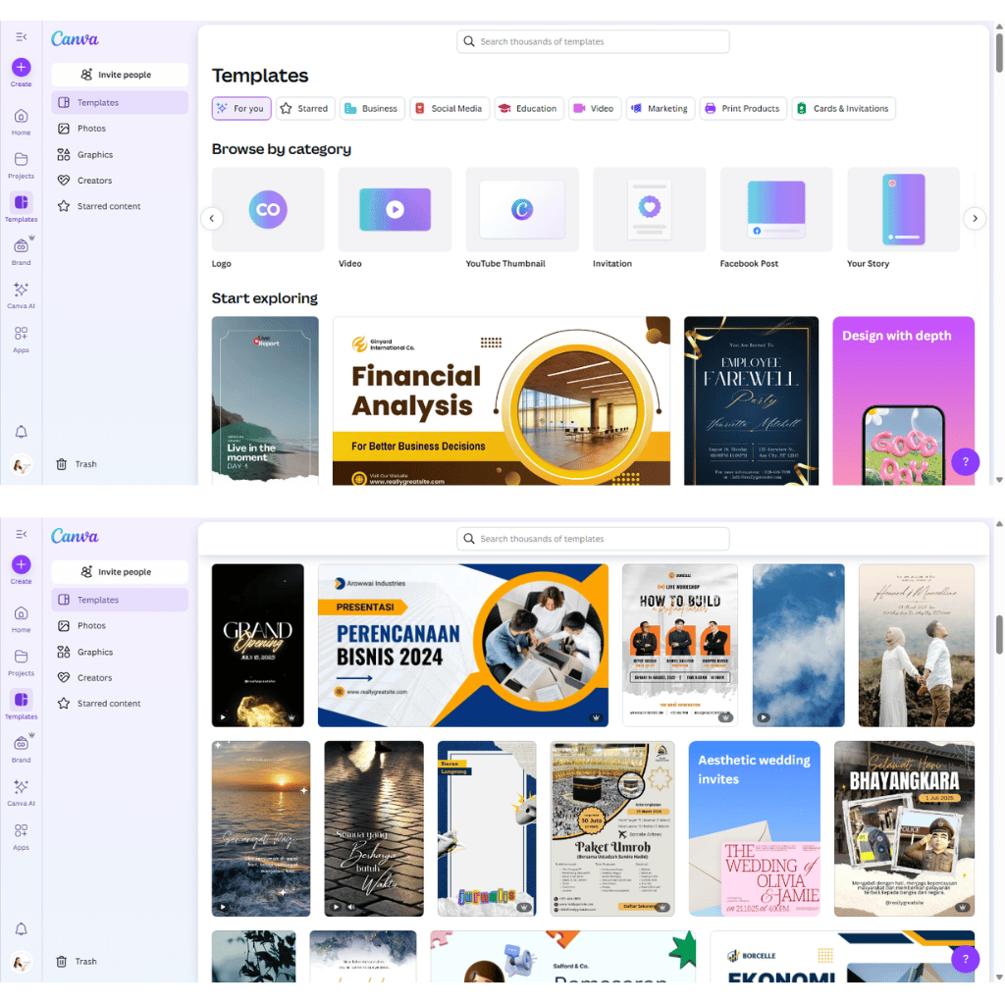Open help with the question mark button
The image size is (1005, 1005).
965,461
